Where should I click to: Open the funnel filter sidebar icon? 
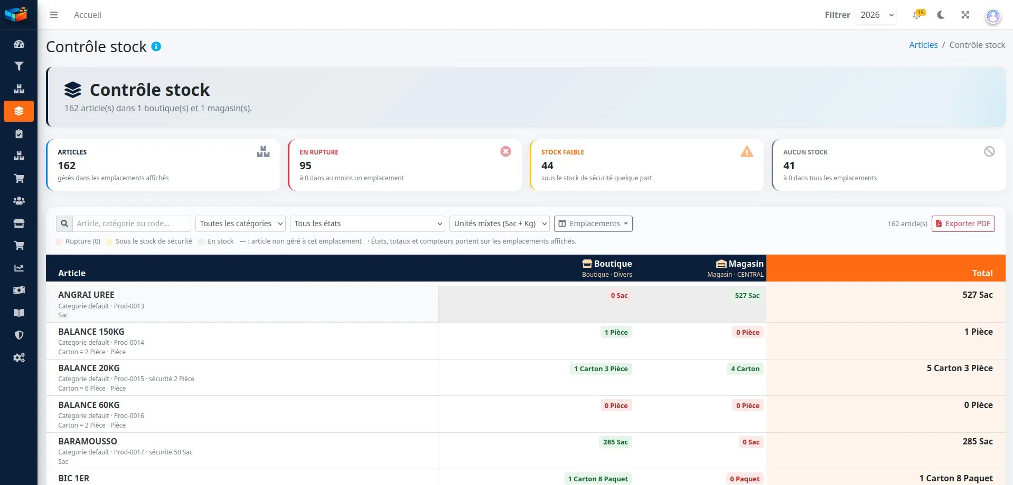[19, 66]
